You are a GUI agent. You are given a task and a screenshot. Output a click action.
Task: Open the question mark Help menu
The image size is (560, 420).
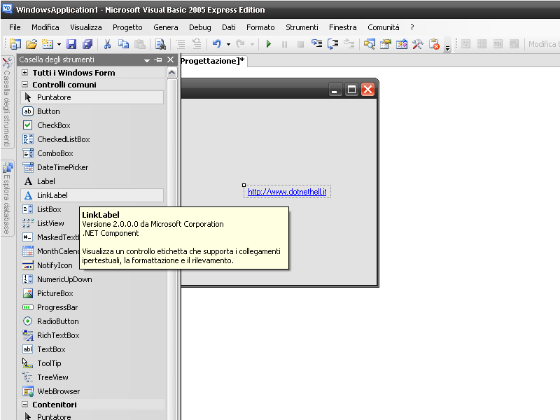tap(412, 27)
